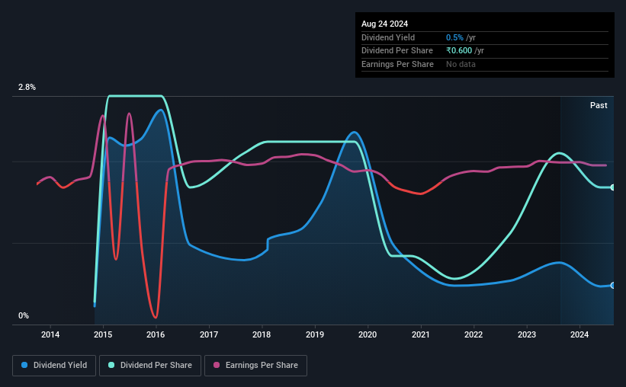Click the blue Dividend Yield legend dot
Screen dimensions: 626x387
pos(24,365)
